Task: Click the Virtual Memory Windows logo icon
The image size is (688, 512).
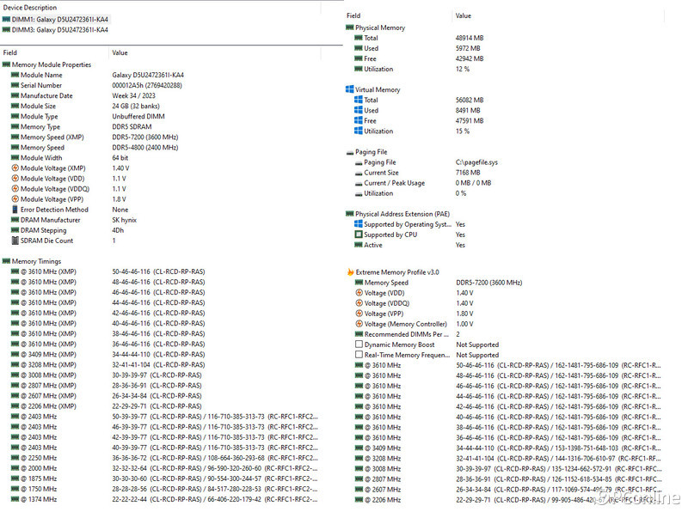Action: [350, 89]
